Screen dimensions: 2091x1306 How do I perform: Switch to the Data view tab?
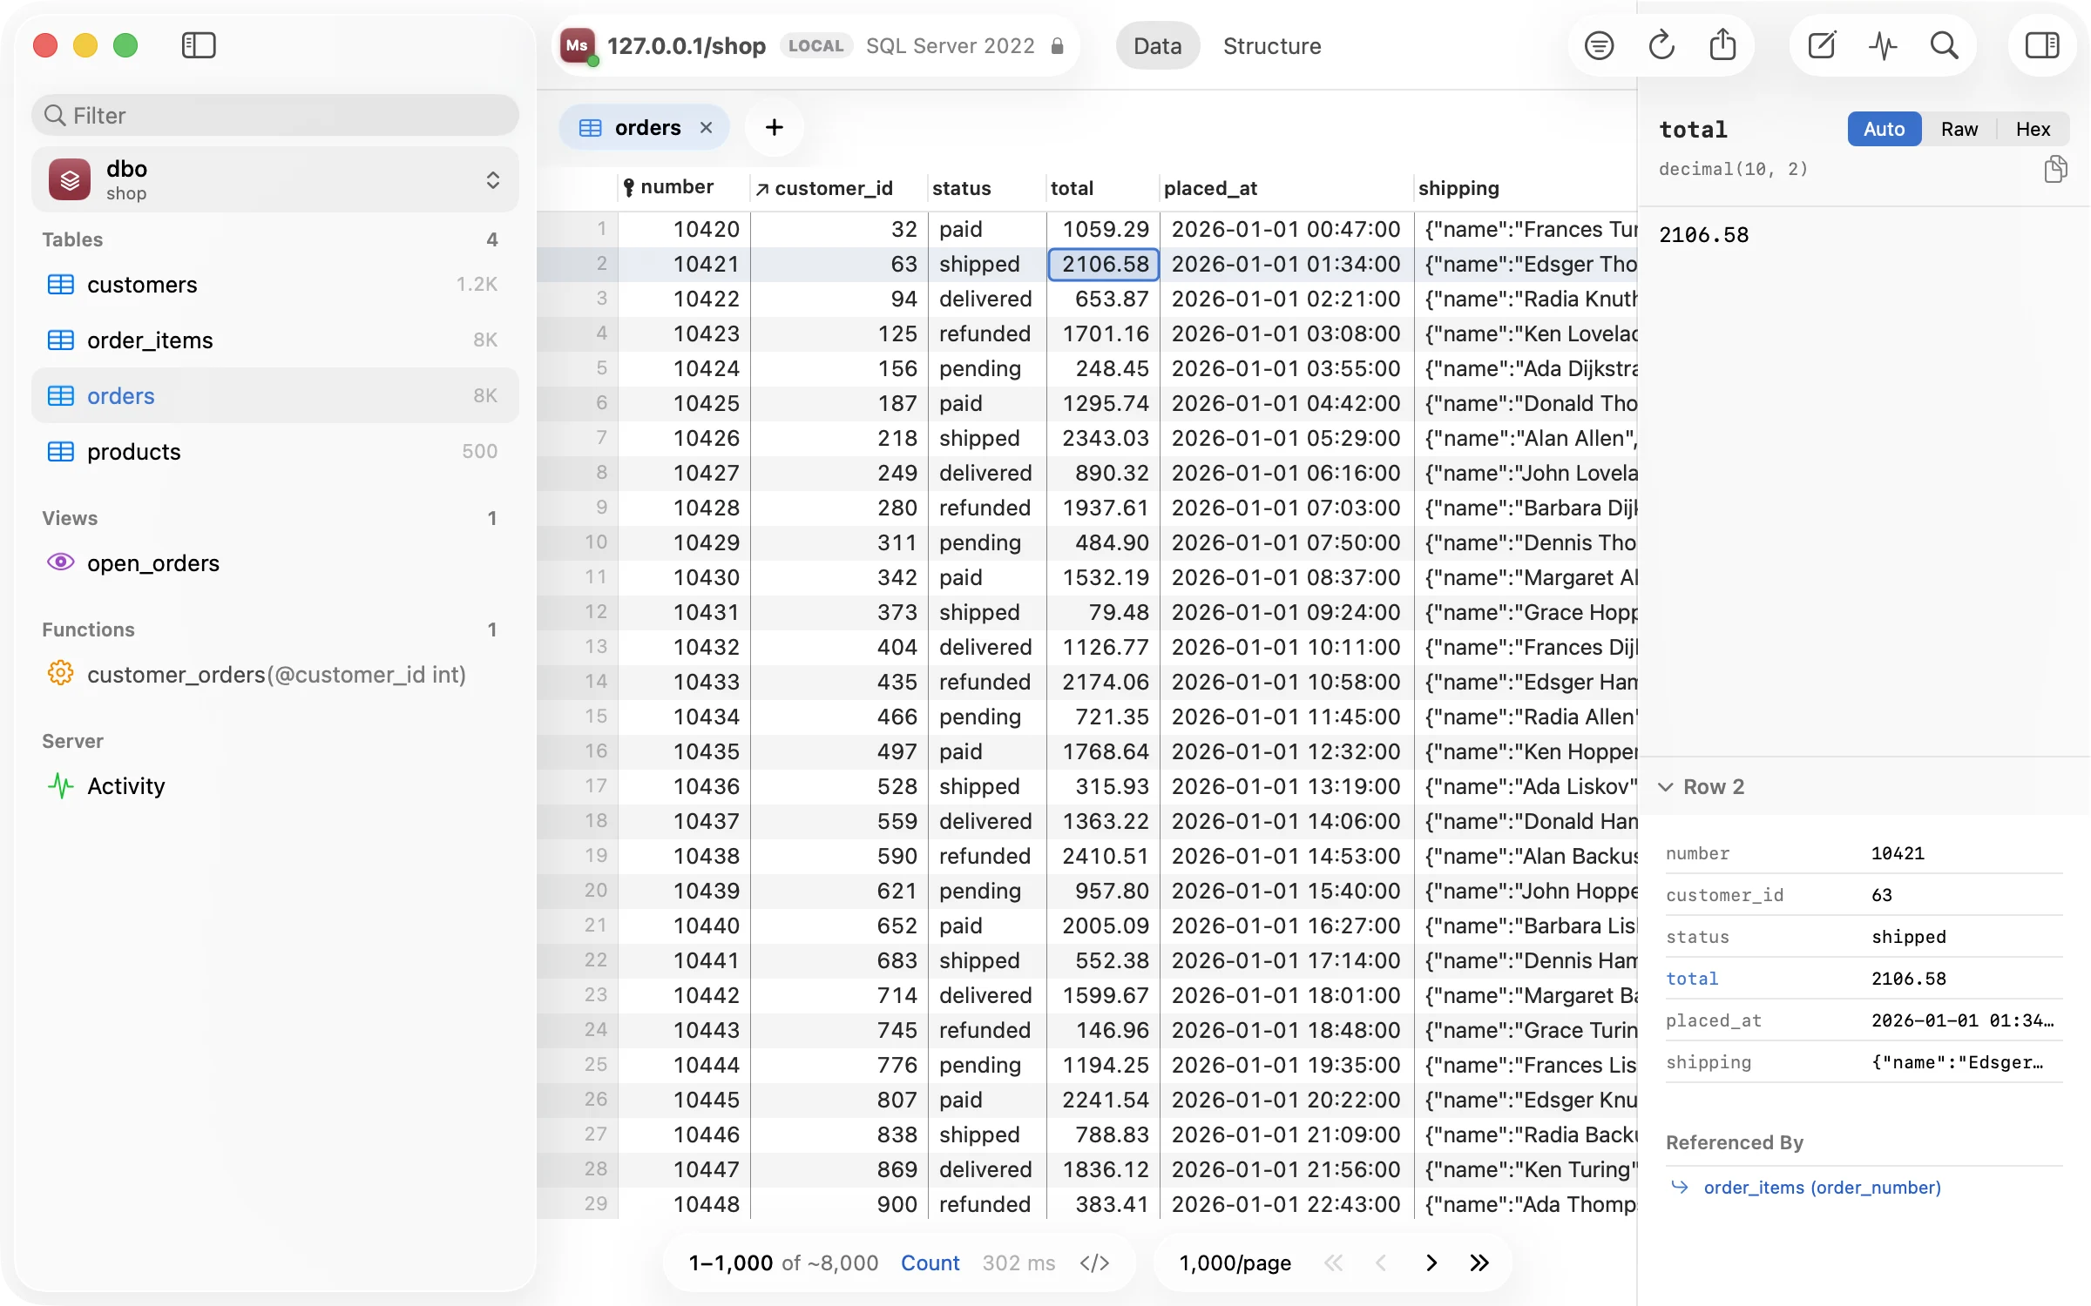(x=1157, y=46)
